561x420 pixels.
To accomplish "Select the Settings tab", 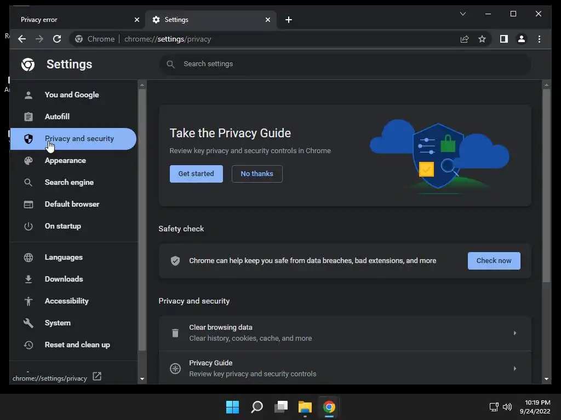I will (211, 20).
